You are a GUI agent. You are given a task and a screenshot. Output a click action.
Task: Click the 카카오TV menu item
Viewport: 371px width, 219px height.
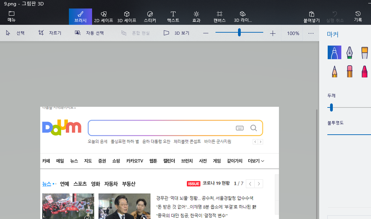pos(135,161)
